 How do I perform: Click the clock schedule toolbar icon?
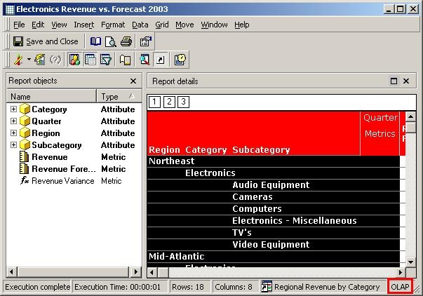click(x=180, y=60)
